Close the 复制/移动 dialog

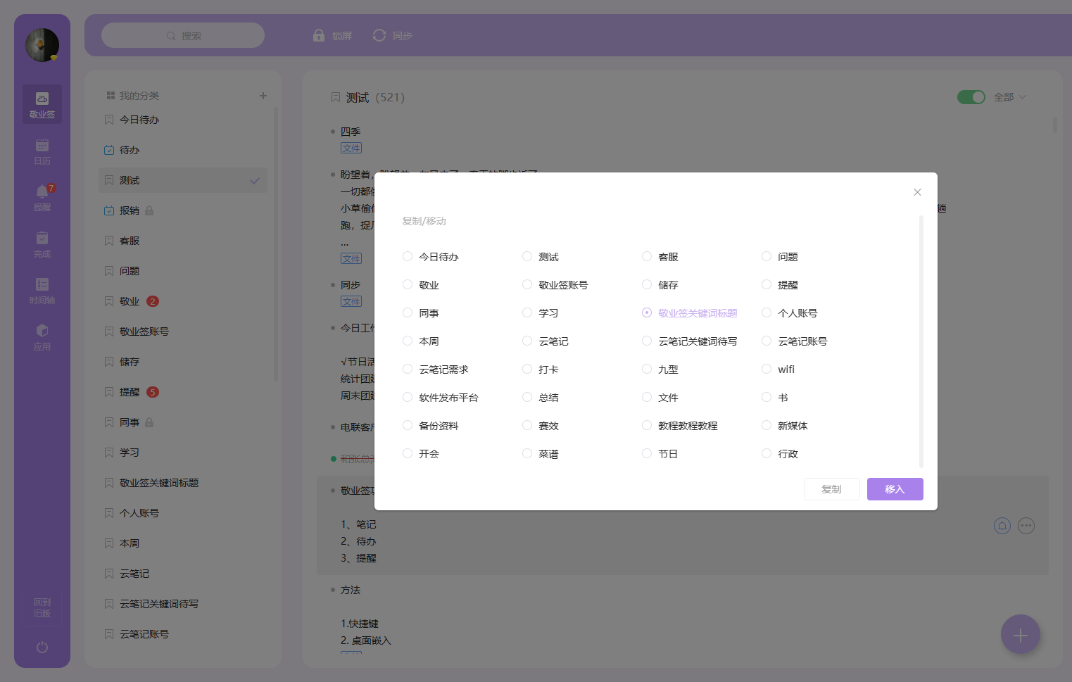coord(917,192)
